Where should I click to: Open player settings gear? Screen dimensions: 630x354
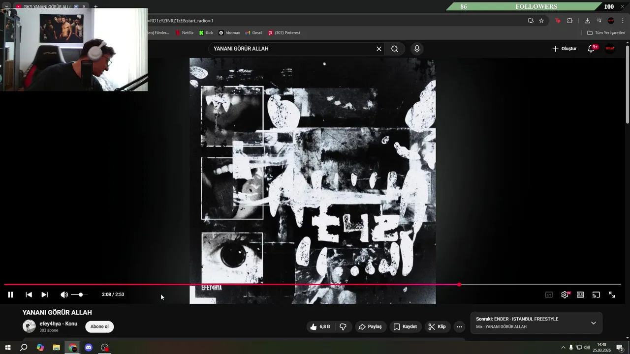[x=565, y=295]
